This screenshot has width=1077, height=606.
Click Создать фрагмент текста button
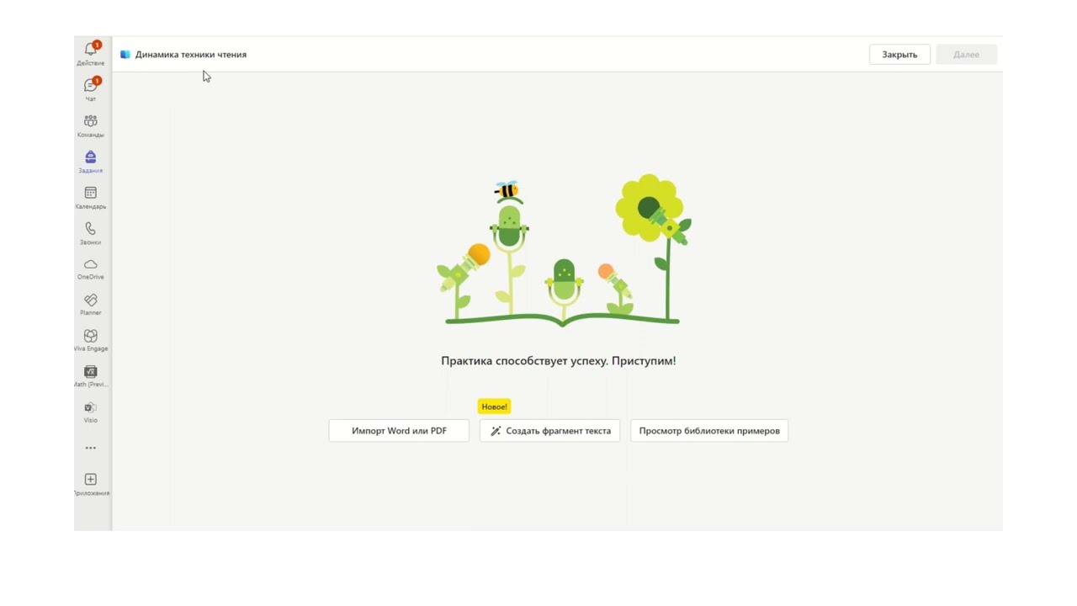coord(550,431)
